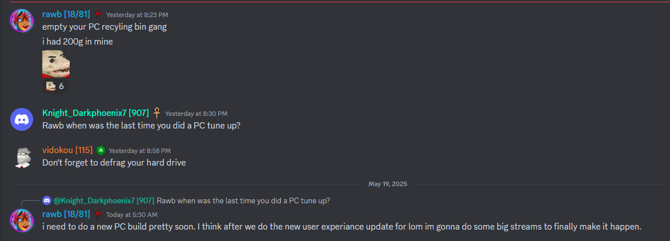The image size is (670, 241).
Task: Toggle the possum emoji reaction showing 6
Action: click(x=55, y=86)
